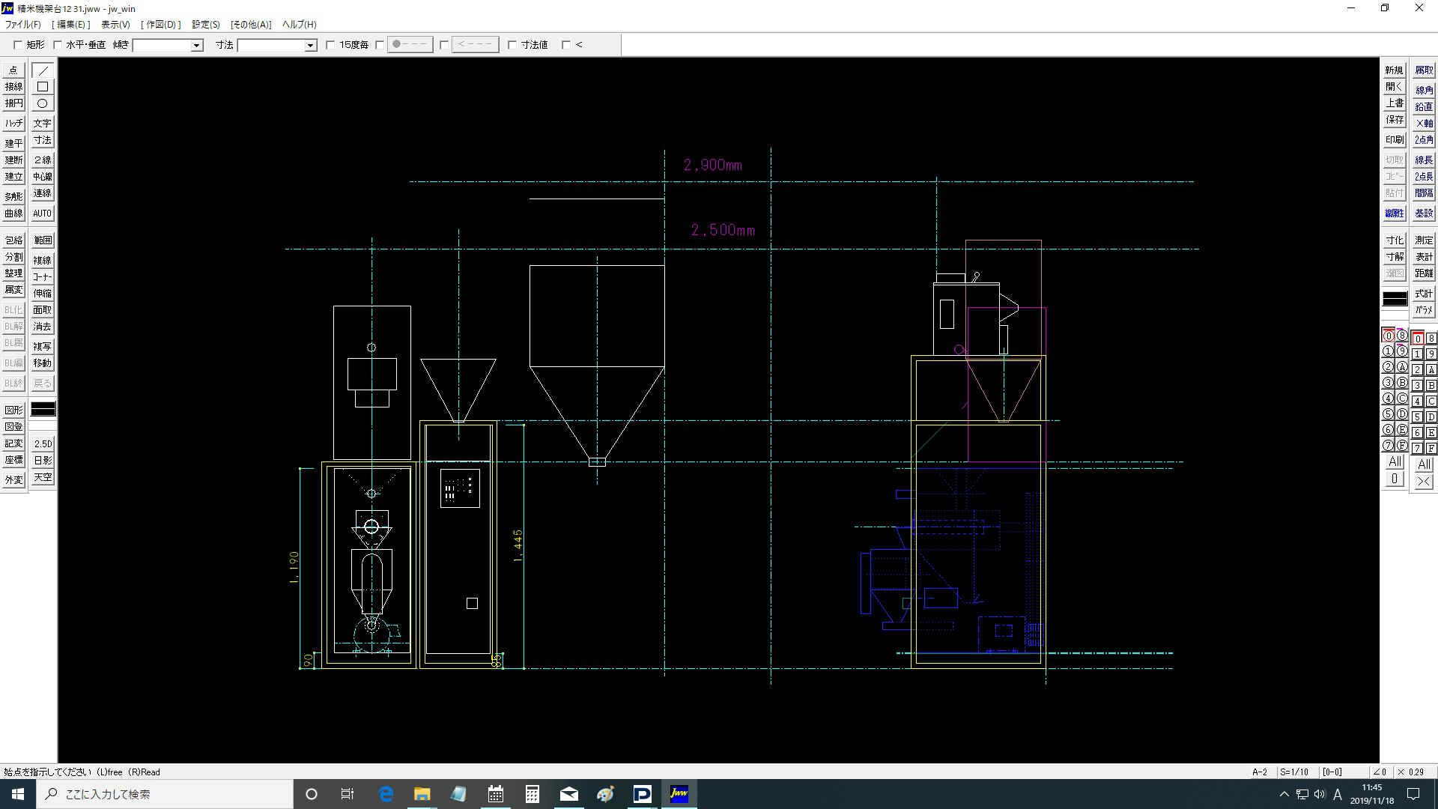The image size is (1438, 809).
Task: Click the 印刷 print button
Action: pyautogui.click(x=1394, y=140)
